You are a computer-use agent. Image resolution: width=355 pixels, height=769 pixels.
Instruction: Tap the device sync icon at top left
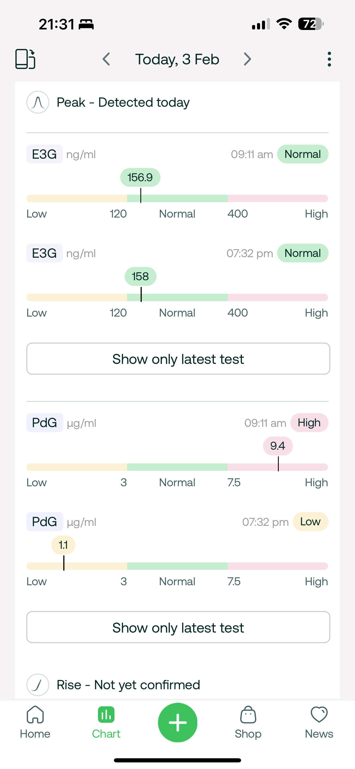tap(25, 59)
